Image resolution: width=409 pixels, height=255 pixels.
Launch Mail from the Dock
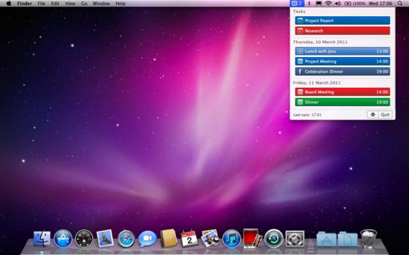(x=105, y=238)
